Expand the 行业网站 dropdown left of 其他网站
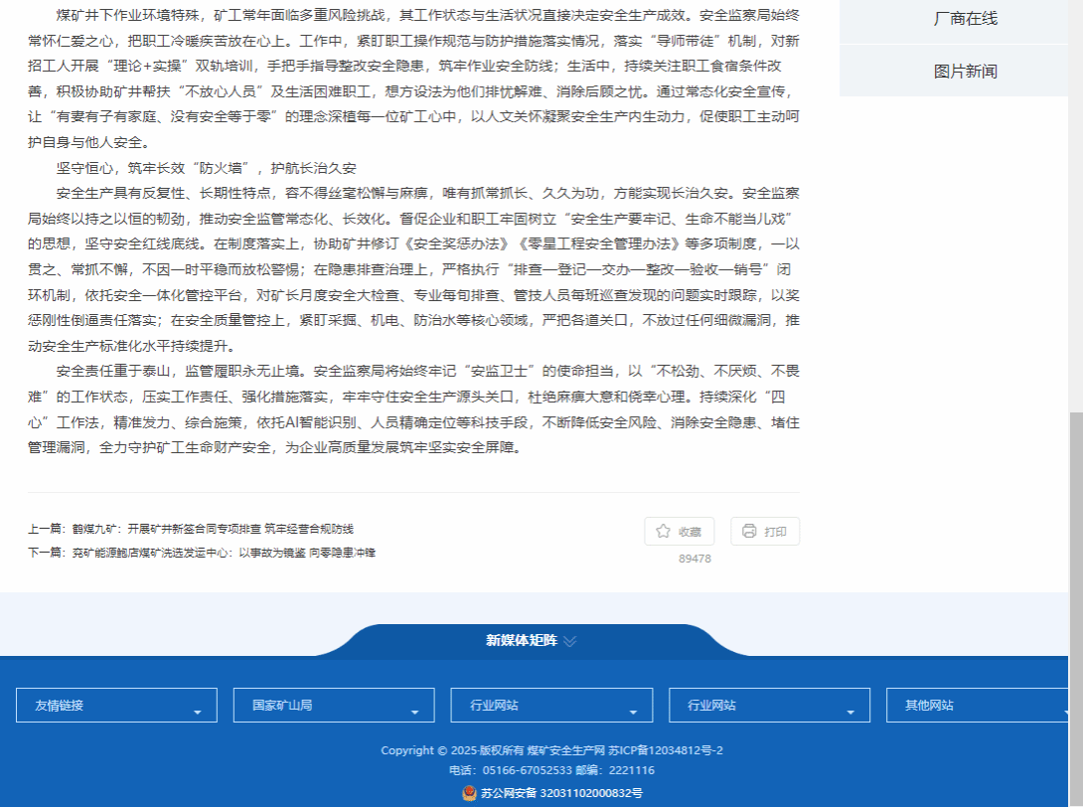 [768, 706]
